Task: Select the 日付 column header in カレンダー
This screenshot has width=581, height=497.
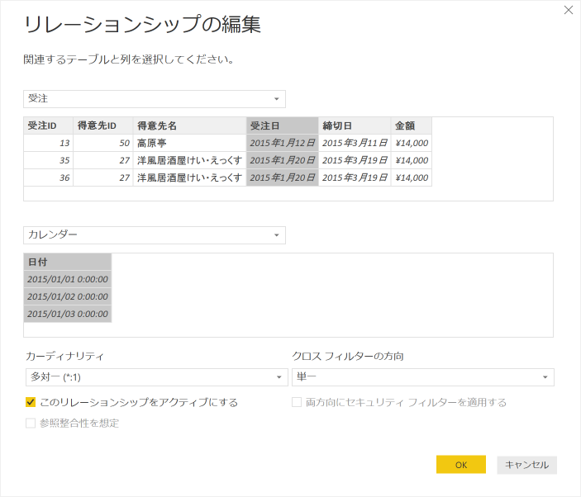Action: [68, 262]
